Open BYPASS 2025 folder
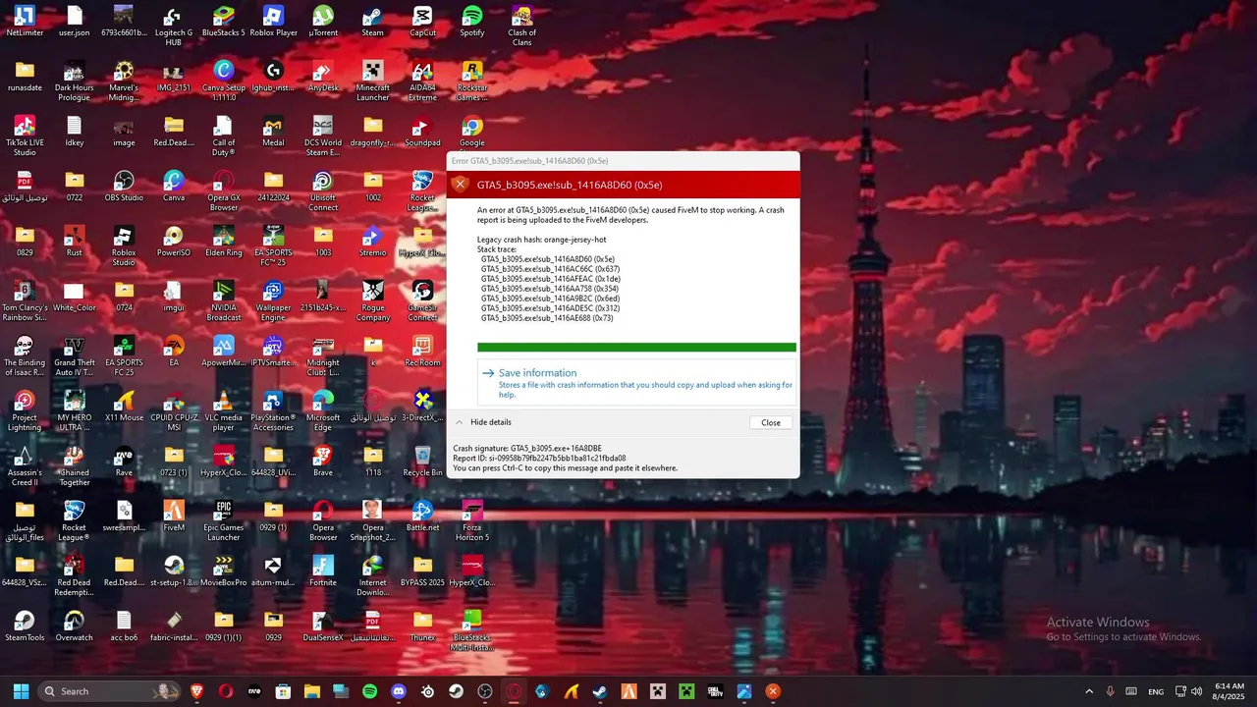Image resolution: width=1257 pixels, height=707 pixels. coord(422,571)
